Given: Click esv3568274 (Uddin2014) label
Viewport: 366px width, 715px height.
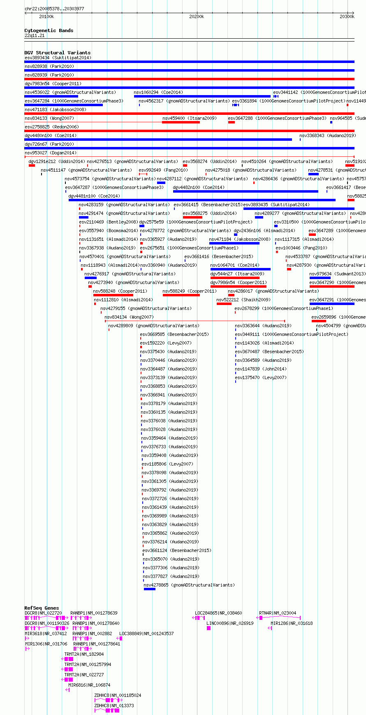Looking at the screenshot, I should tap(210, 161).
